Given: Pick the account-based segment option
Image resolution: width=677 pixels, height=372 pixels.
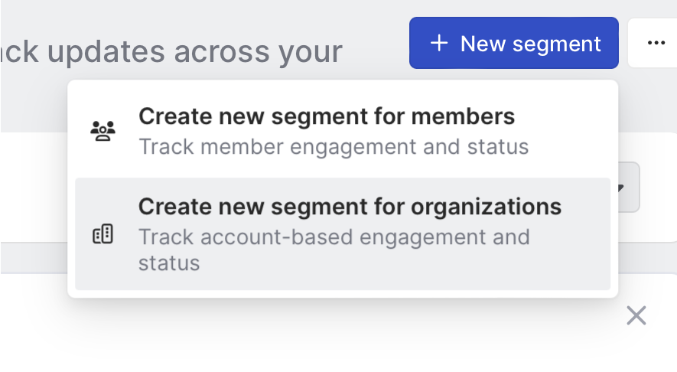Looking at the screenshot, I should click(342, 234).
